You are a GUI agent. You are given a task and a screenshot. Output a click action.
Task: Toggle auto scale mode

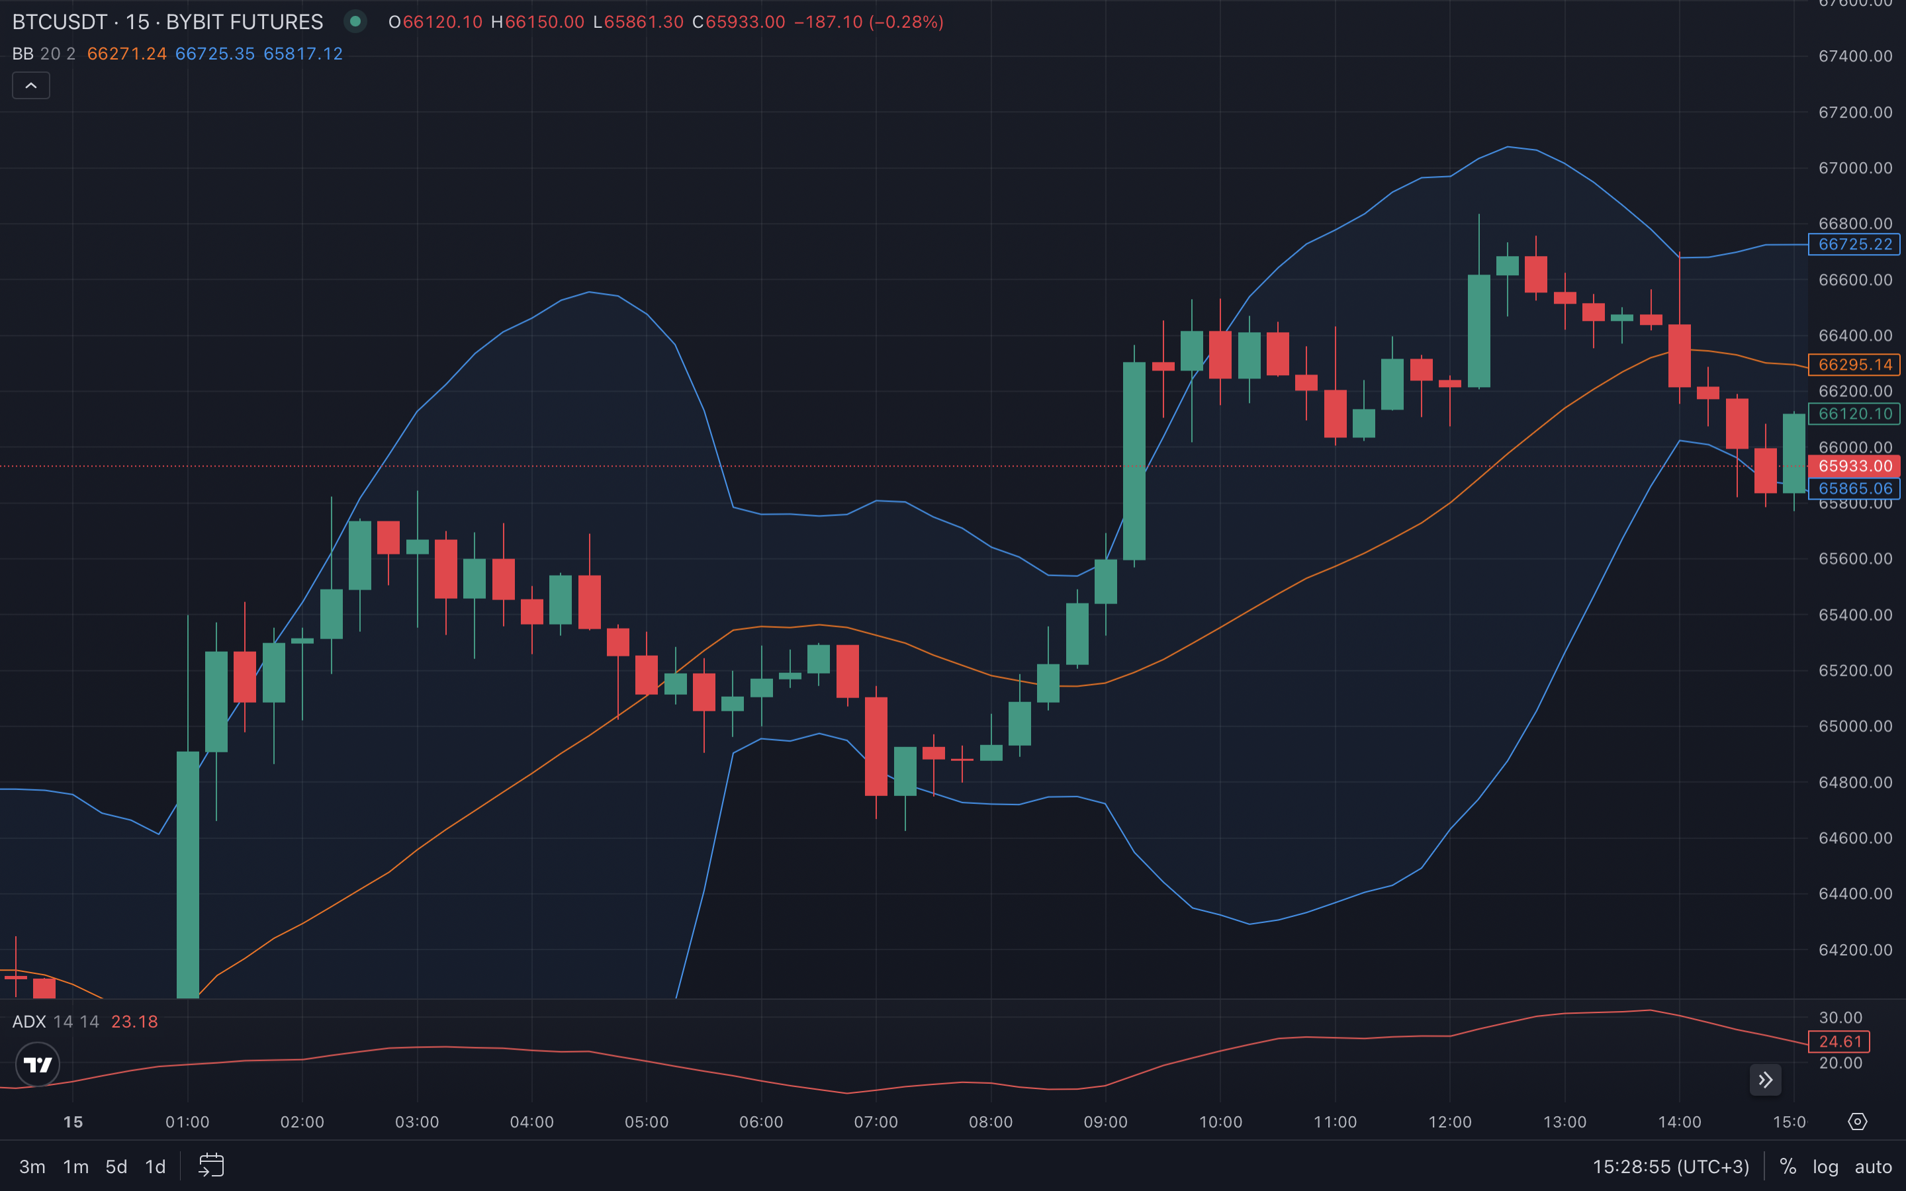[1873, 1167]
